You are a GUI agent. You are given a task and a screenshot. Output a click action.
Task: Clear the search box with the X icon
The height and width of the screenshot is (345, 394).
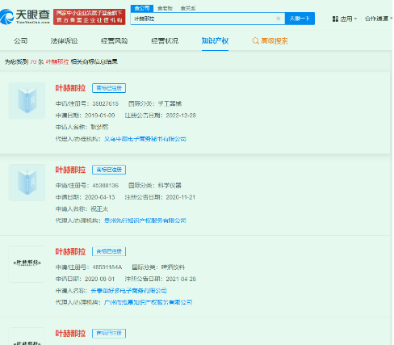[x=279, y=19]
